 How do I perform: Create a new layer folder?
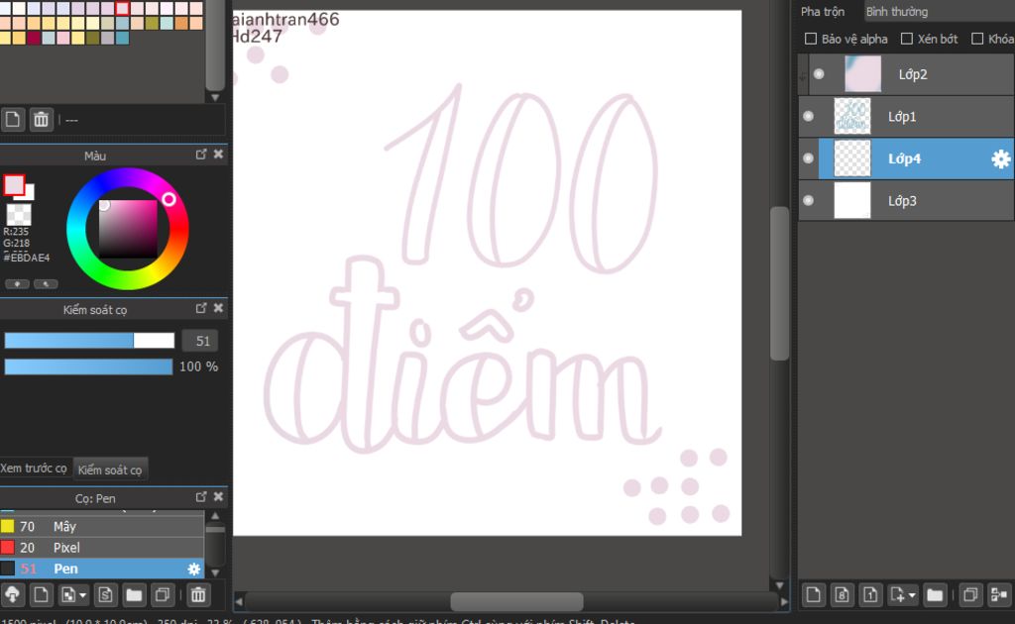pyautogui.click(x=934, y=594)
